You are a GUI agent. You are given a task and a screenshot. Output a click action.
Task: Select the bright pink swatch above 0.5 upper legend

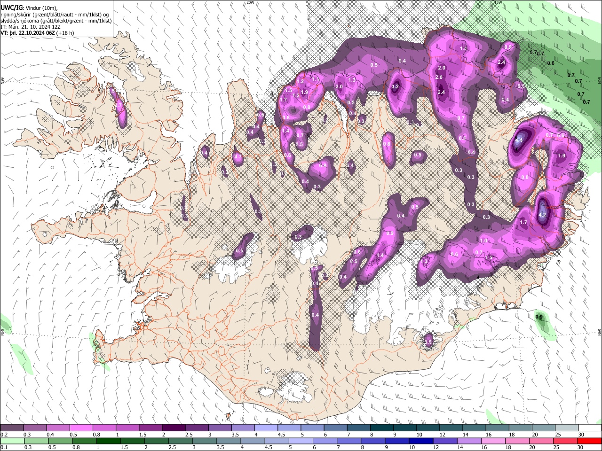81,428
